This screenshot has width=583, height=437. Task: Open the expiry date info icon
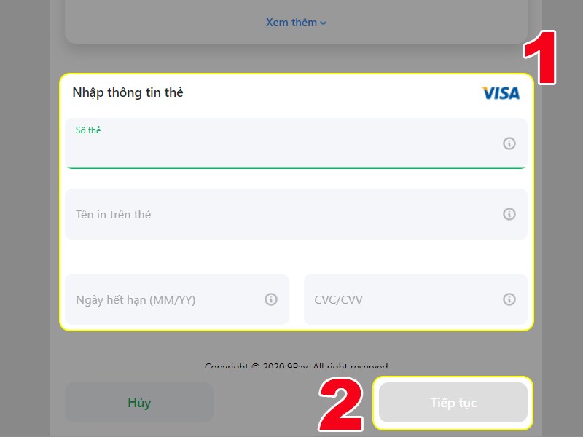click(270, 299)
